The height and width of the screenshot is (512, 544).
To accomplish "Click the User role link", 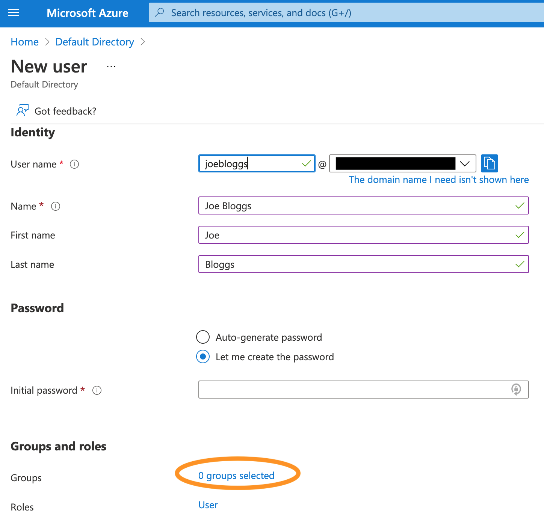I will click(x=208, y=505).
